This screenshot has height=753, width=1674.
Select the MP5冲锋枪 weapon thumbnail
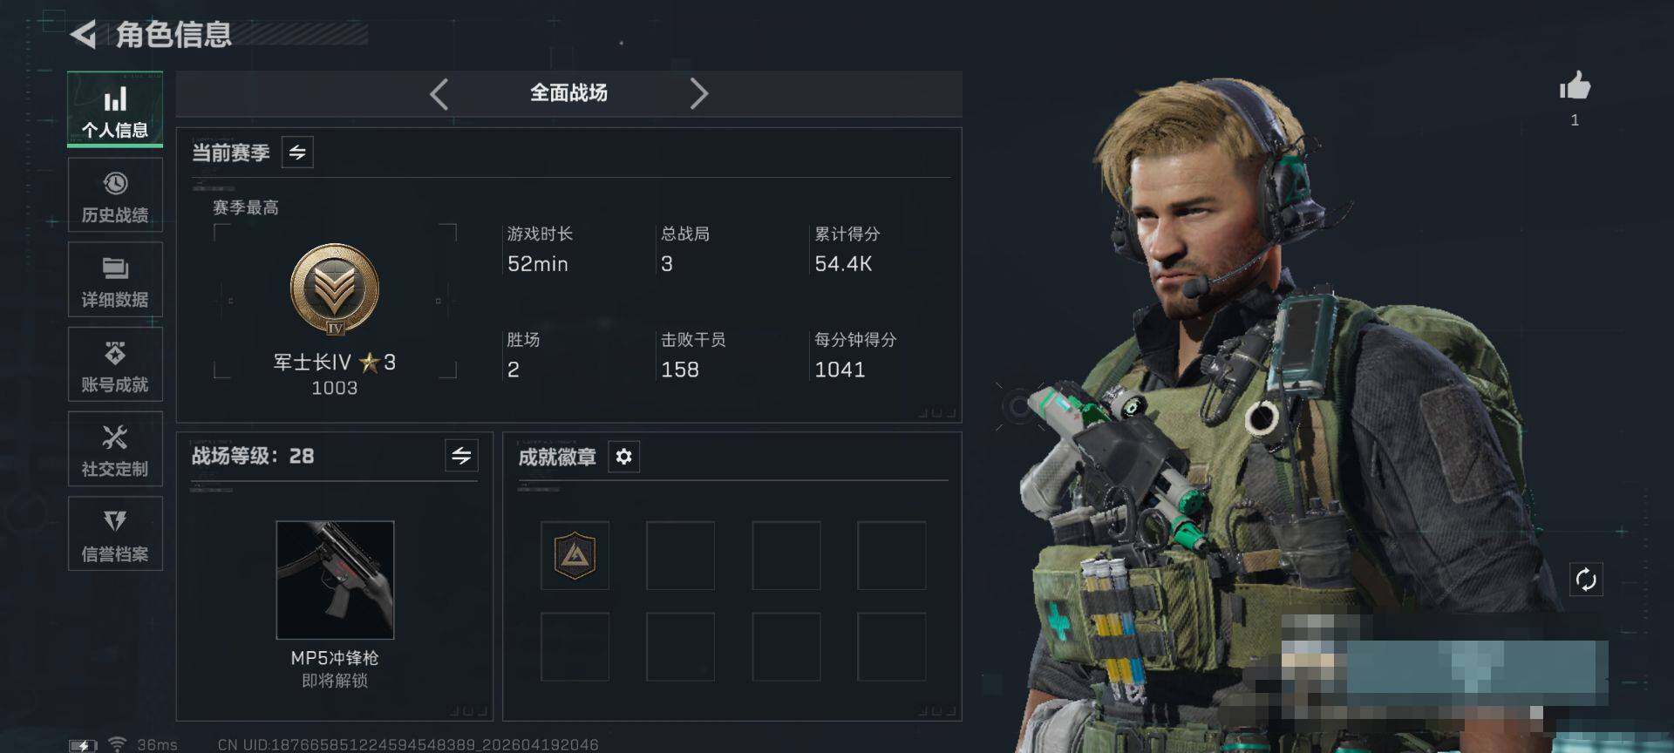(x=335, y=580)
